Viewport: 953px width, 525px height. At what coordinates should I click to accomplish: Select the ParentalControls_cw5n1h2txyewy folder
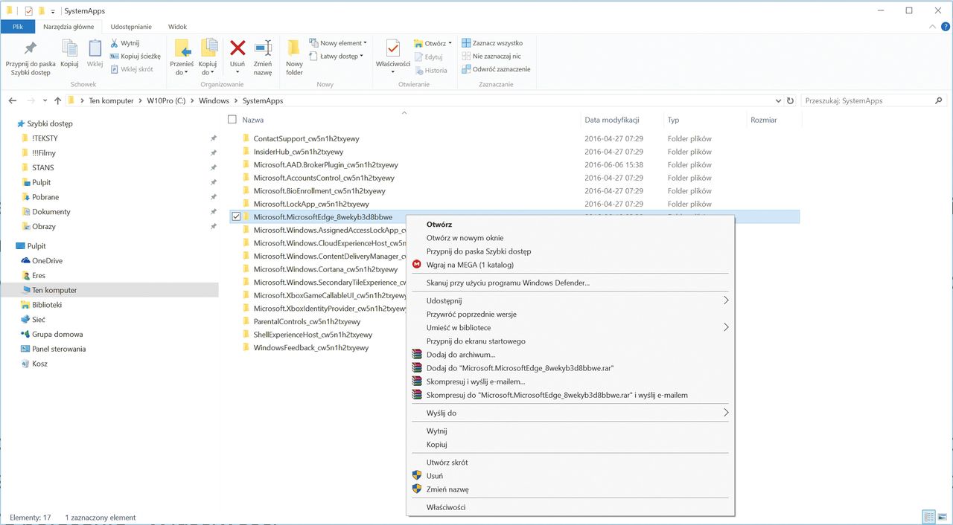[307, 321]
